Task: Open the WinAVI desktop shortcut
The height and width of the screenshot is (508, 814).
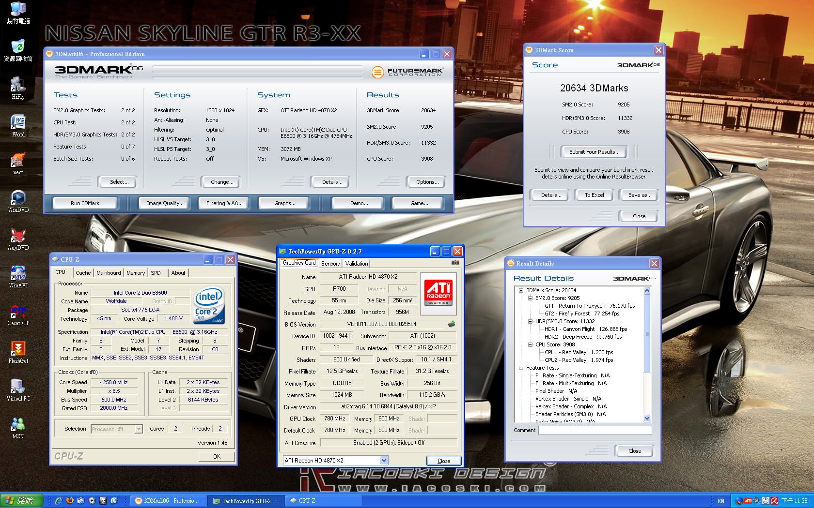Action: 18,277
